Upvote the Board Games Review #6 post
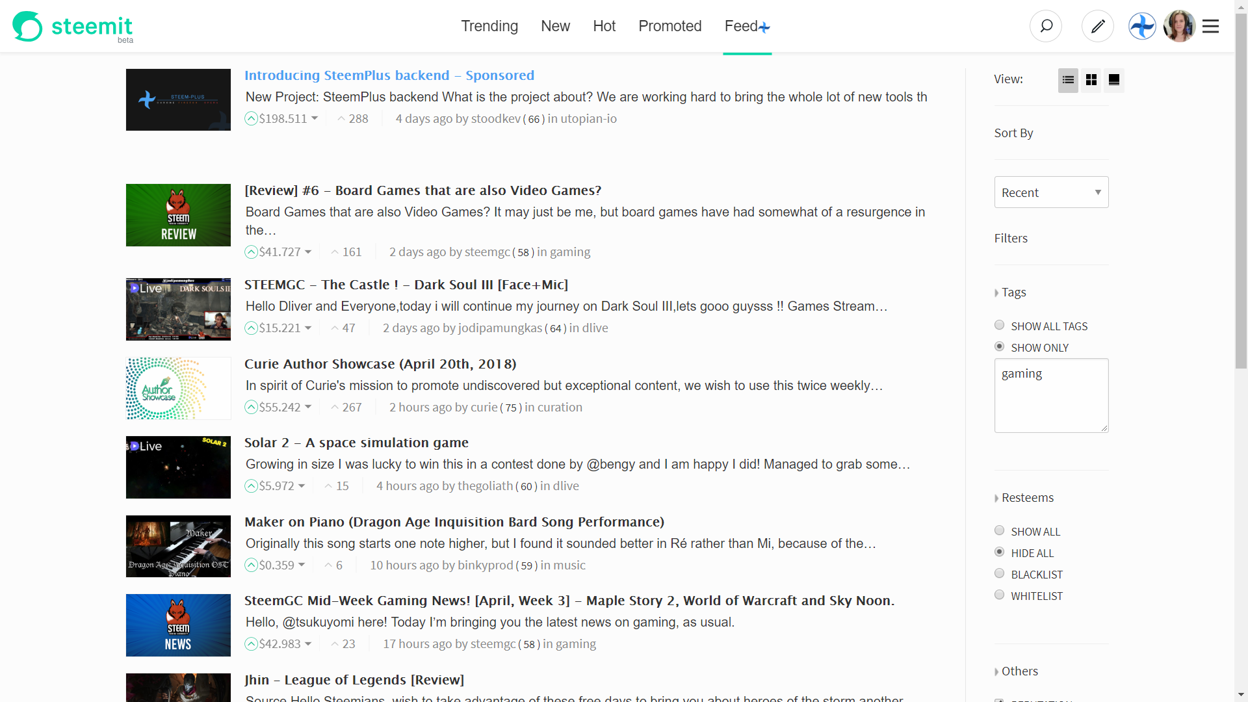The width and height of the screenshot is (1248, 702). coord(251,252)
